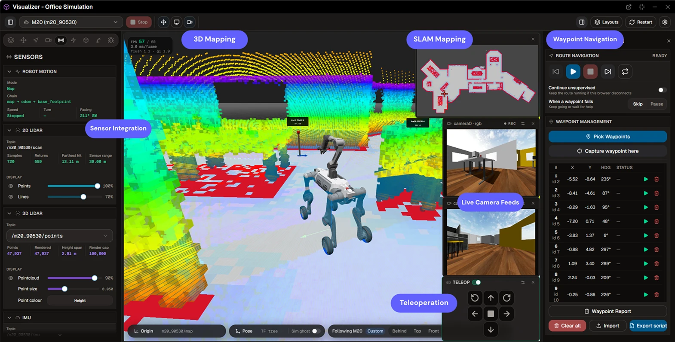Turn the robot right with the right arrow
This screenshot has width=675, height=342.
[x=506, y=314]
